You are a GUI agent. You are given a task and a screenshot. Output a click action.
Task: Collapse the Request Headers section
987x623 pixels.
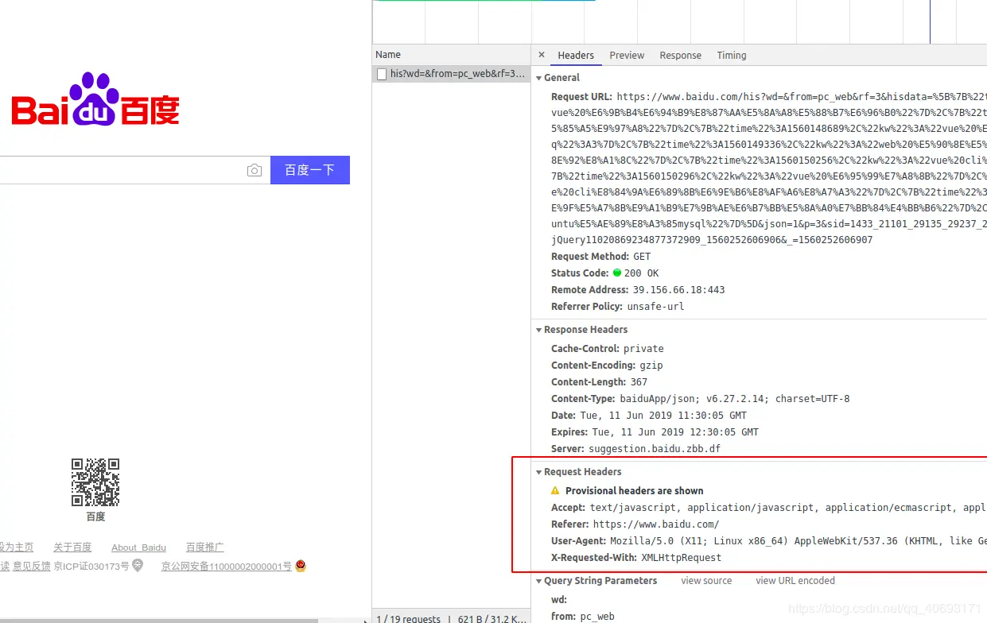click(x=538, y=472)
